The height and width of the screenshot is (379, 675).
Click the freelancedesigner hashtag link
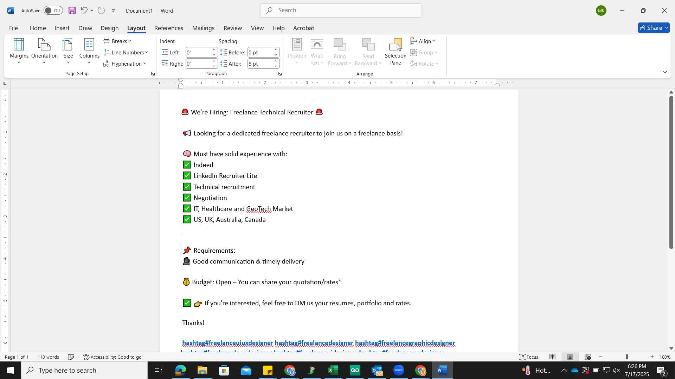(x=314, y=343)
